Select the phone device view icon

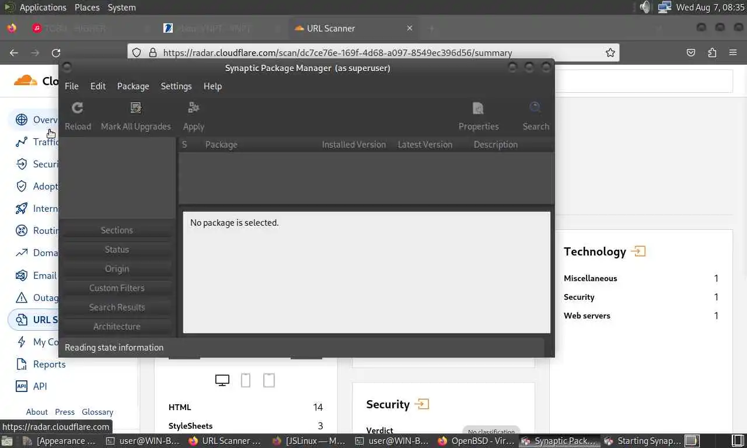[x=246, y=380]
